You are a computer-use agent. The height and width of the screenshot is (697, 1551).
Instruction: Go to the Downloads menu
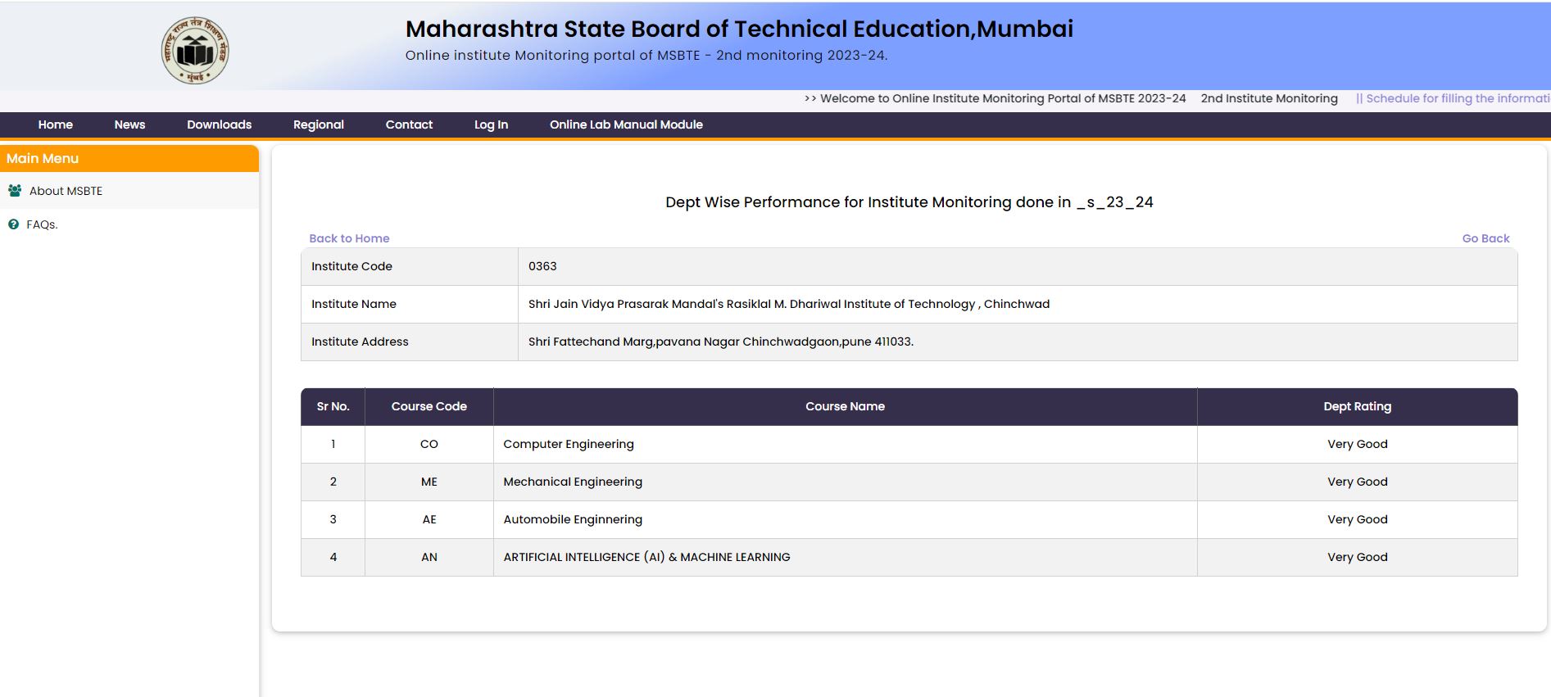tap(219, 124)
